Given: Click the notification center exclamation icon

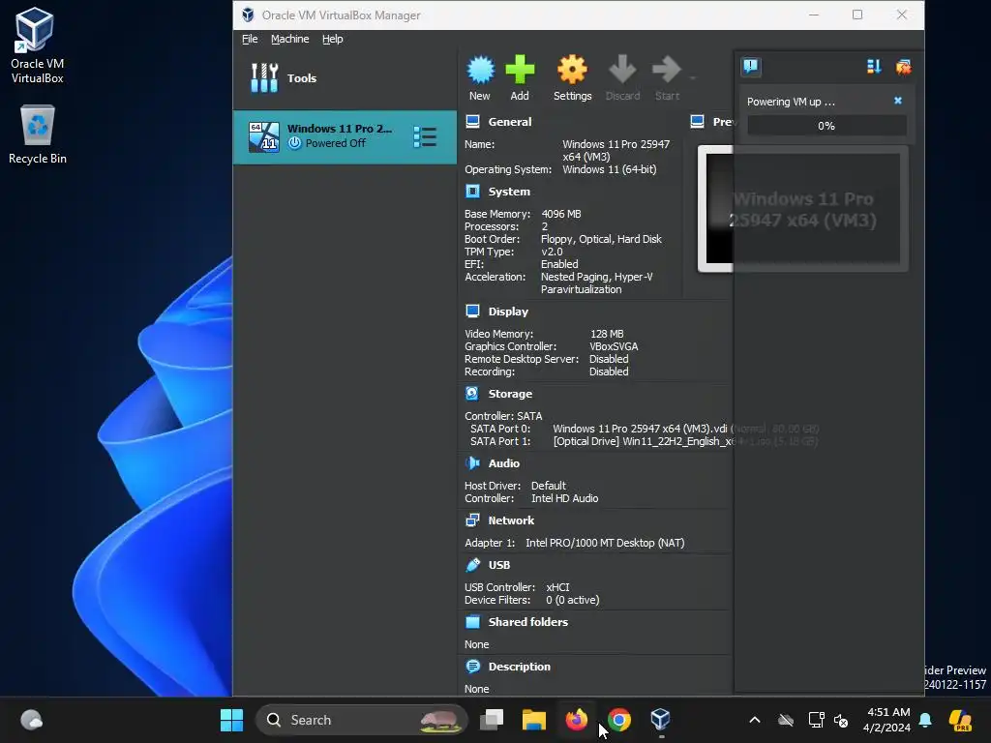Looking at the screenshot, I should (x=751, y=67).
